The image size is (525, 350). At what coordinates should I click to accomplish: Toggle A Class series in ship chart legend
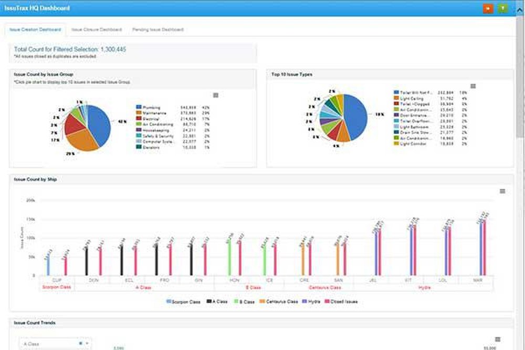tap(217, 302)
